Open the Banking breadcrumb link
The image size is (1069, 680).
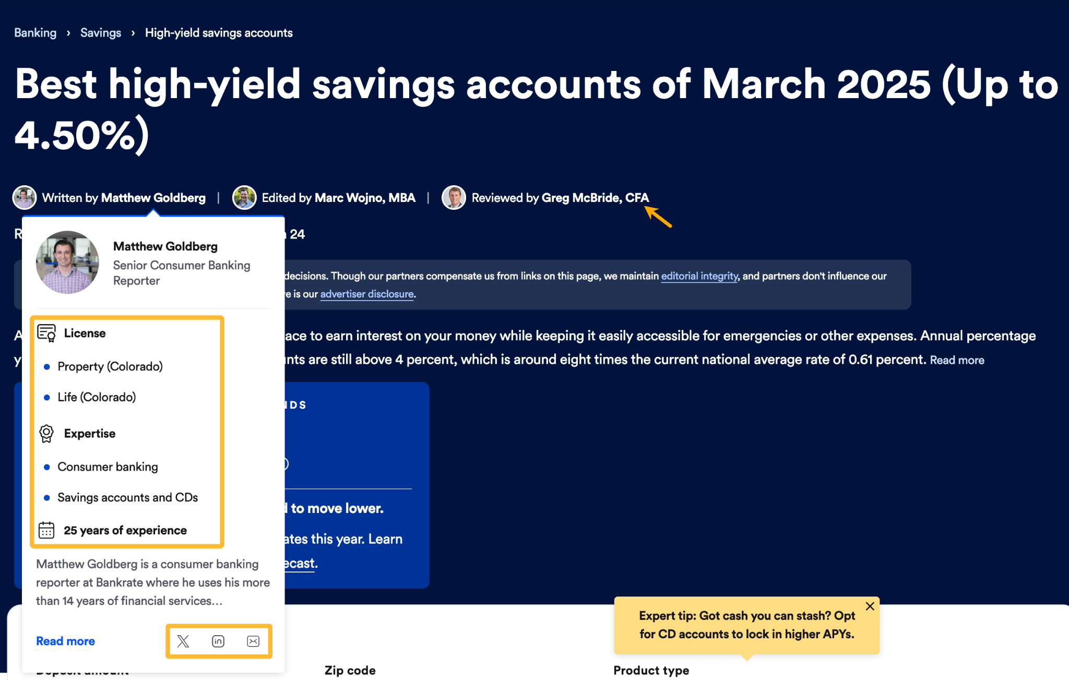click(35, 33)
